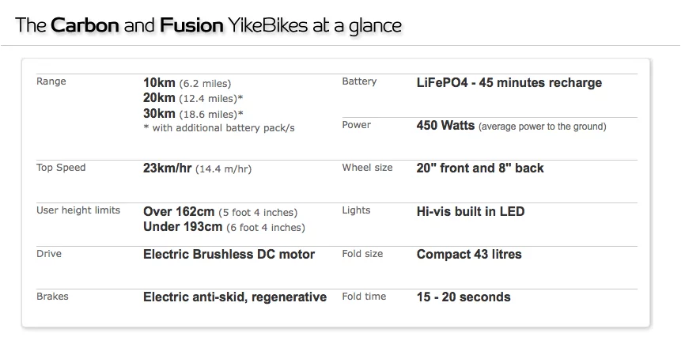Click the Under 193cm height value
The width and height of the screenshot is (685, 348).
(224, 227)
